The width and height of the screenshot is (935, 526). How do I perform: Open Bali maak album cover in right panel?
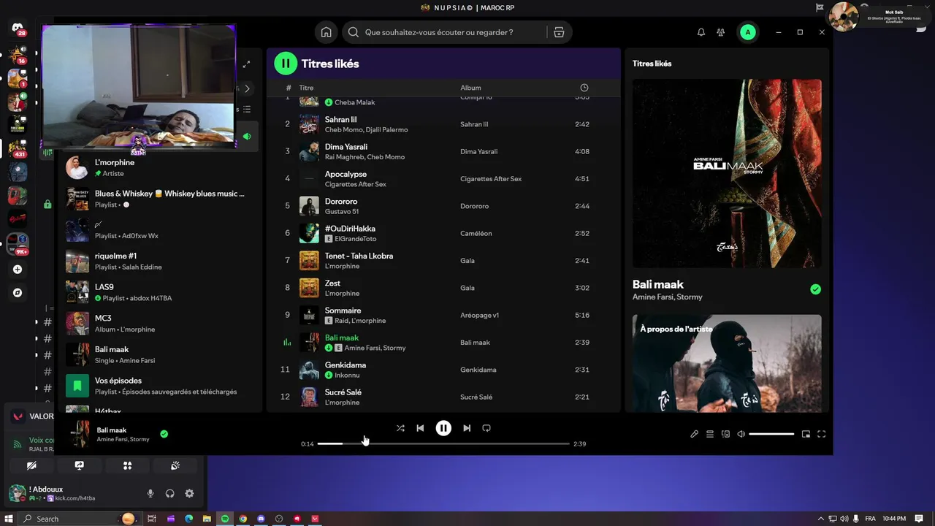tap(727, 173)
